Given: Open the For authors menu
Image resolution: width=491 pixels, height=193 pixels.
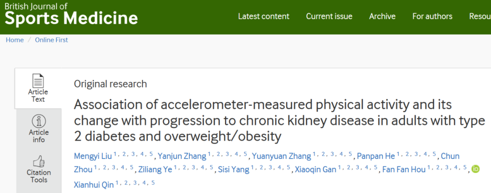Looking at the screenshot, I should [x=432, y=16].
